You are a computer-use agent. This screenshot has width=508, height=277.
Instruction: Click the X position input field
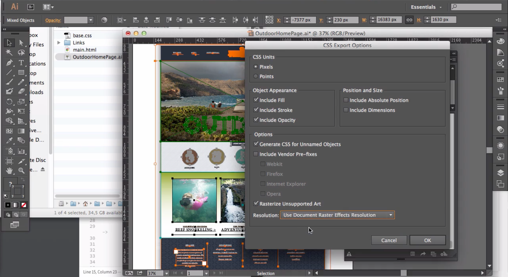[303, 20]
